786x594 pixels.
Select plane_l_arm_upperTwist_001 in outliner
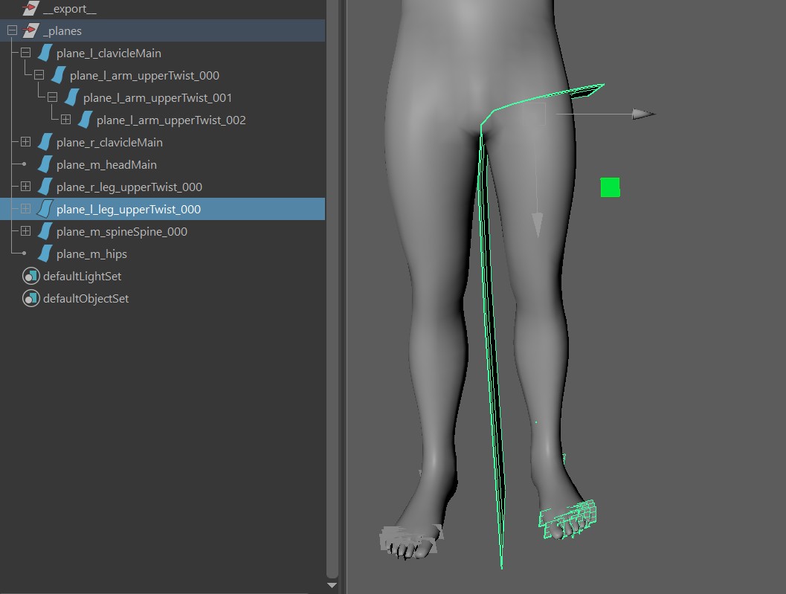[158, 97]
